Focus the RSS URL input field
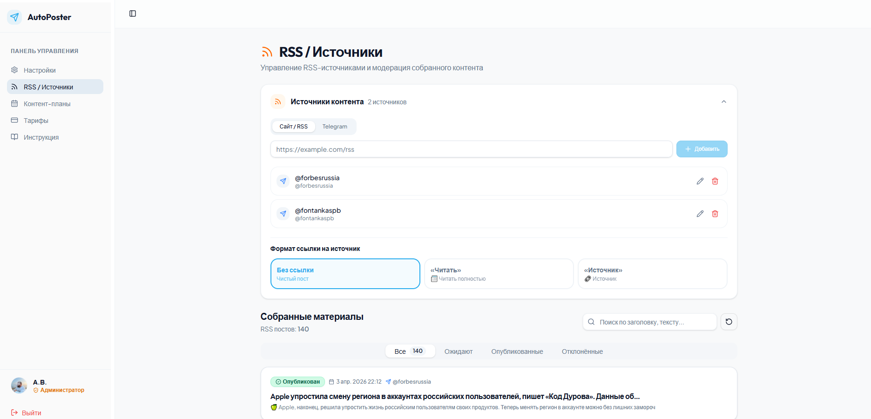Screen dimensions: 871x419 (471, 149)
